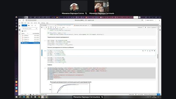Open the running terminals and kernels panel

point(20,30)
